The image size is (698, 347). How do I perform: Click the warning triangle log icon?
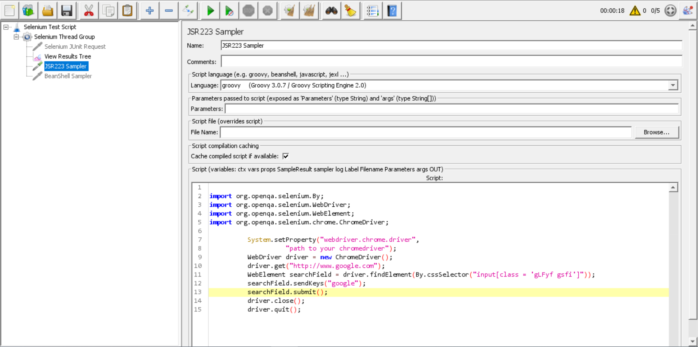tap(635, 11)
